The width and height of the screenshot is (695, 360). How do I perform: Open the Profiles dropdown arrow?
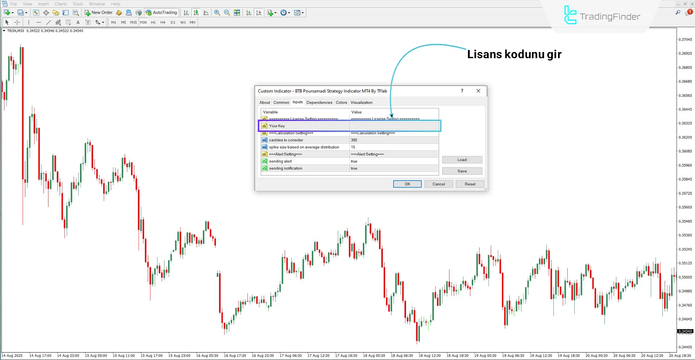26,13
